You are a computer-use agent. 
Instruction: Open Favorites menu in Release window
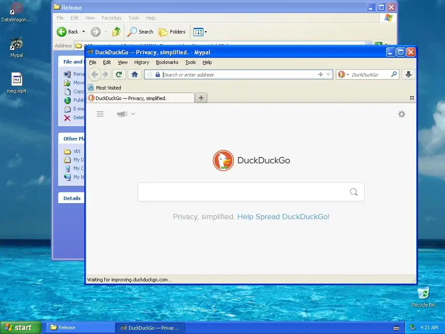tap(112, 18)
